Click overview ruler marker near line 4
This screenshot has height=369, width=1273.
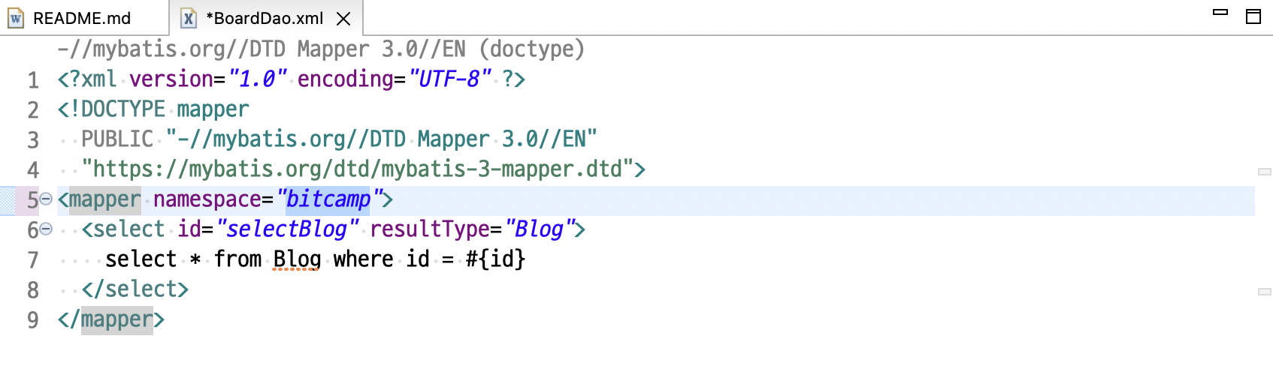click(1265, 172)
